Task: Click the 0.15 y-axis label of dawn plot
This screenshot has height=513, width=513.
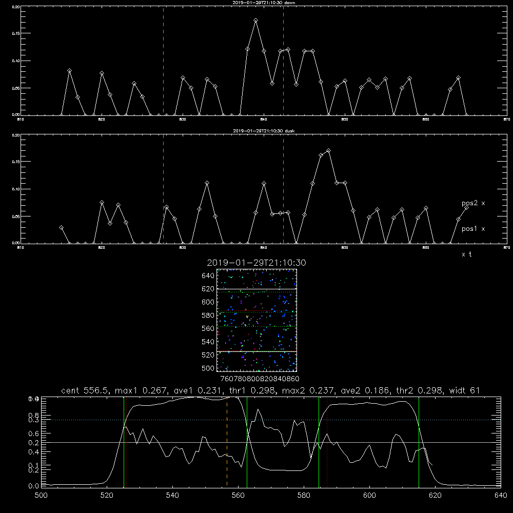Action: pyautogui.click(x=16, y=33)
